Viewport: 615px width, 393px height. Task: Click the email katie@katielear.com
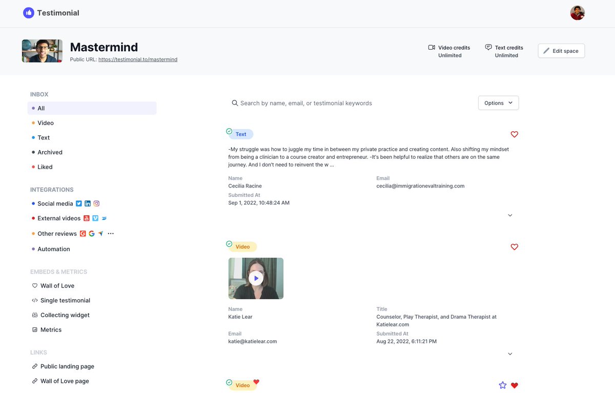click(253, 341)
